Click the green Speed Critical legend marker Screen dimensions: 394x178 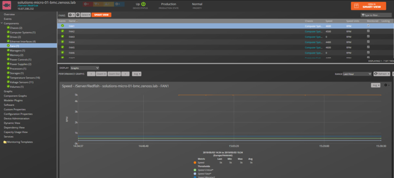(x=195, y=170)
